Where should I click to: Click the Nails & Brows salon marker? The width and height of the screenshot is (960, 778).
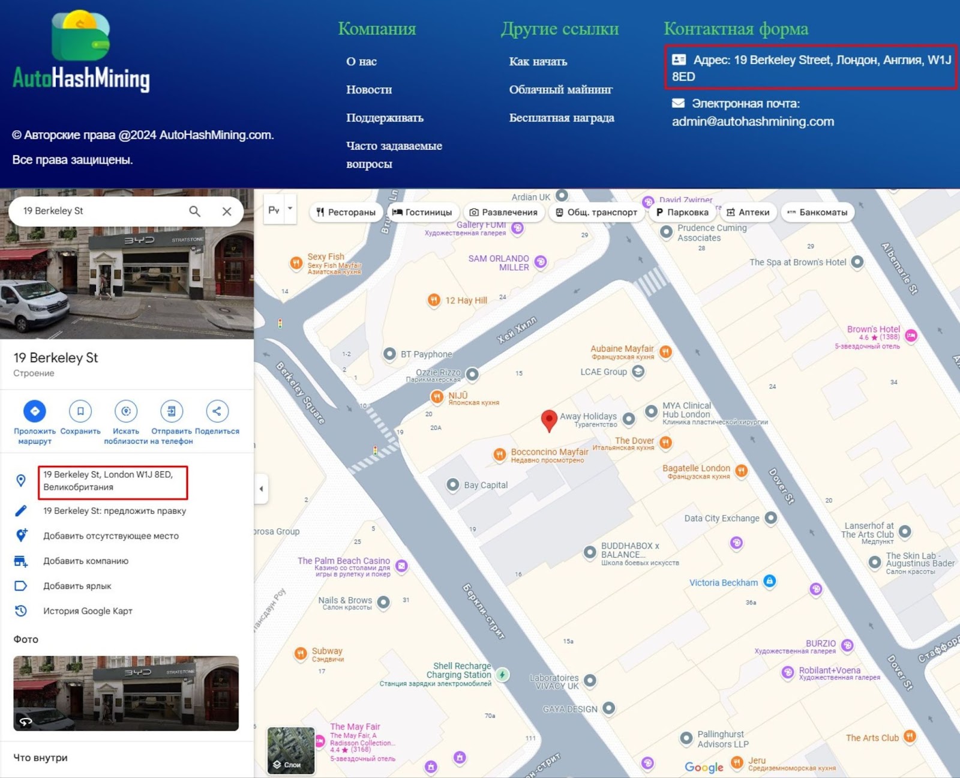(383, 602)
